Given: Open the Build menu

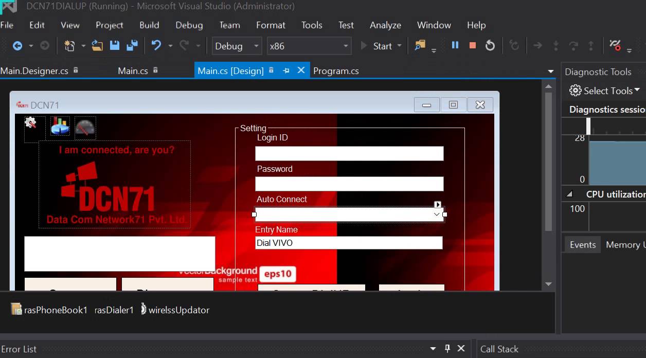Looking at the screenshot, I should point(149,25).
